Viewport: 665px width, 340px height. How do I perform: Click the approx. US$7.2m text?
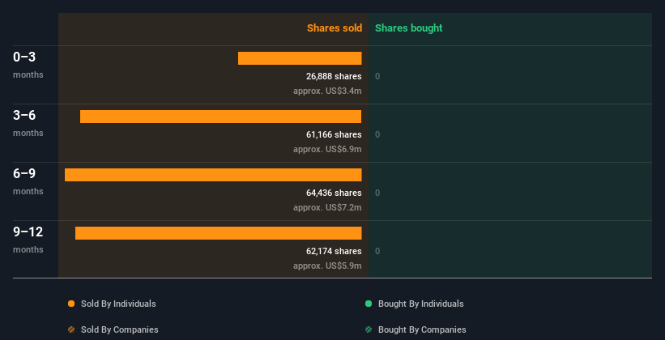click(x=327, y=208)
